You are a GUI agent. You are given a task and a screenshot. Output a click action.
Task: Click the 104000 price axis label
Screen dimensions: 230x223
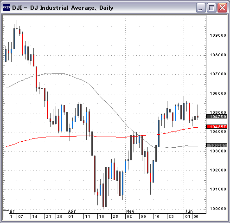tap(218, 131)
